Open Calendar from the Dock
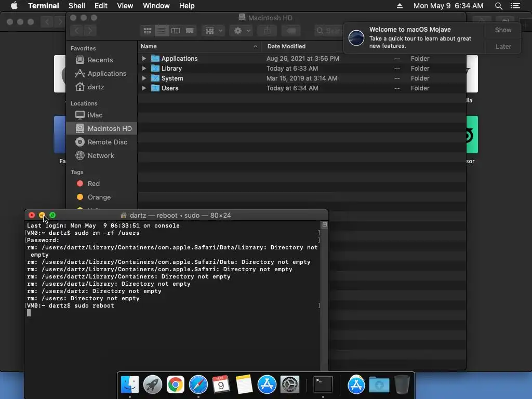This screenshot has height=399, width=532. point(221,384)
